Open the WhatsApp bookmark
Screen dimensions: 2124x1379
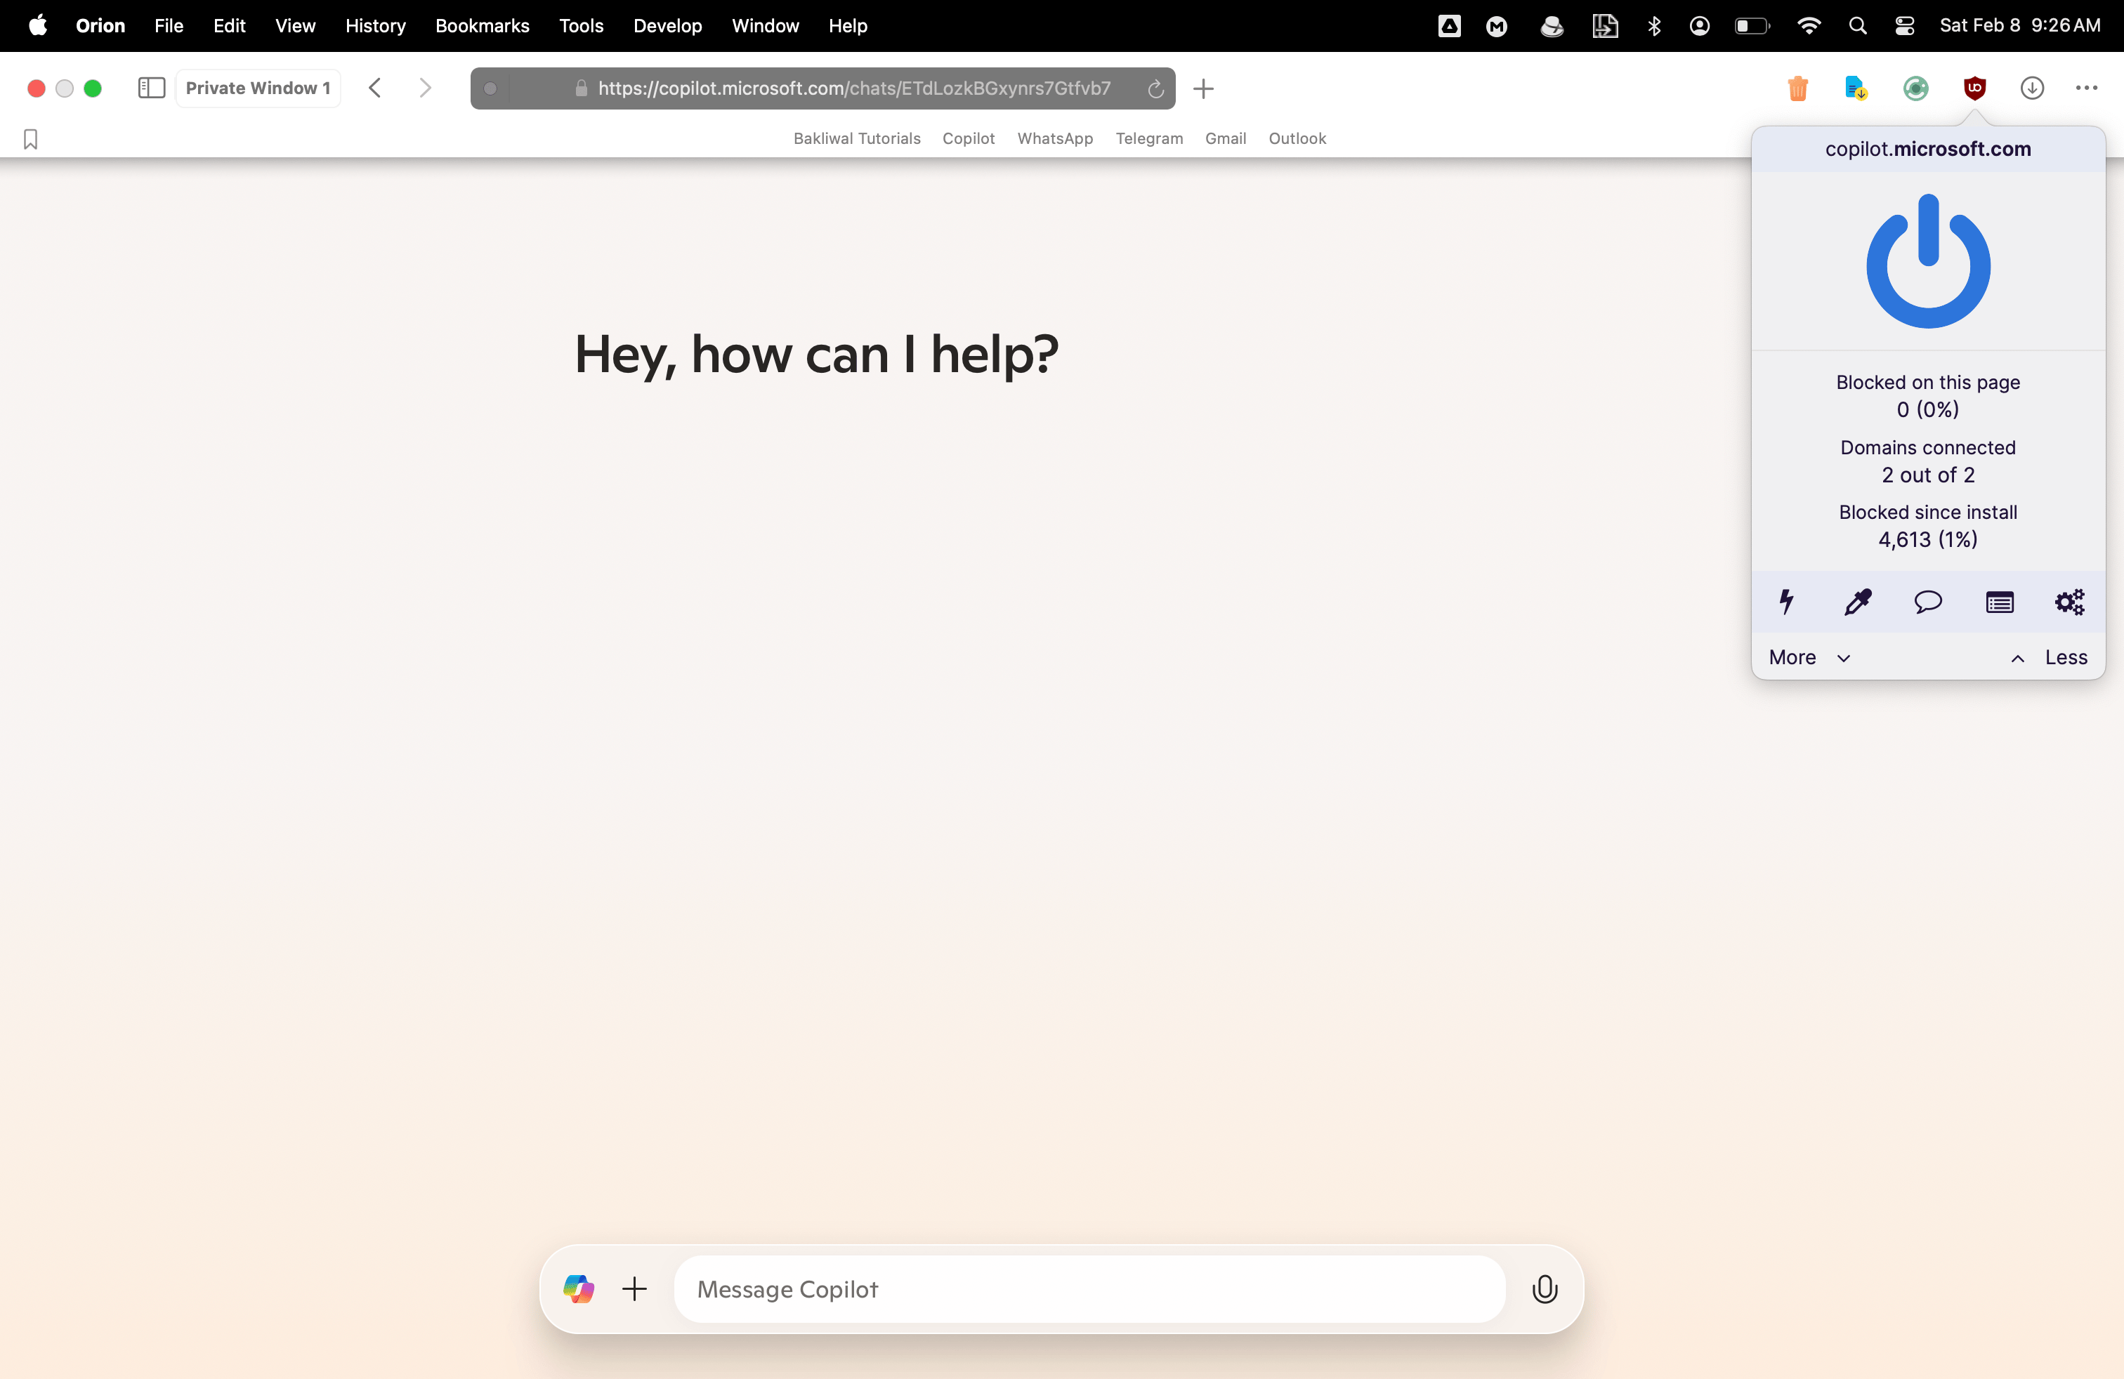pos(1055,139)
